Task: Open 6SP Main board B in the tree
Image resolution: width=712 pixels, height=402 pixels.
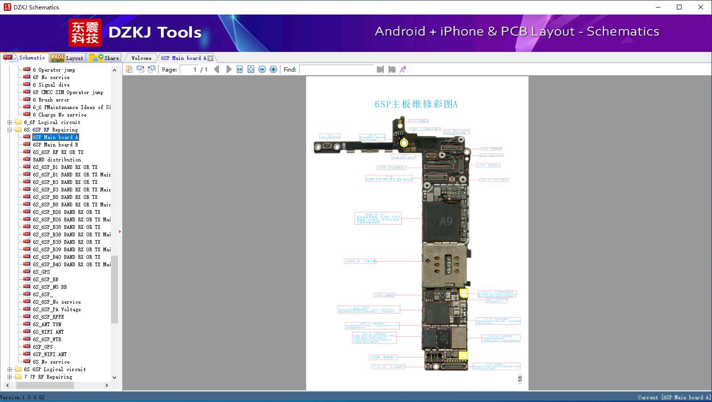Action: coord(55,145)
